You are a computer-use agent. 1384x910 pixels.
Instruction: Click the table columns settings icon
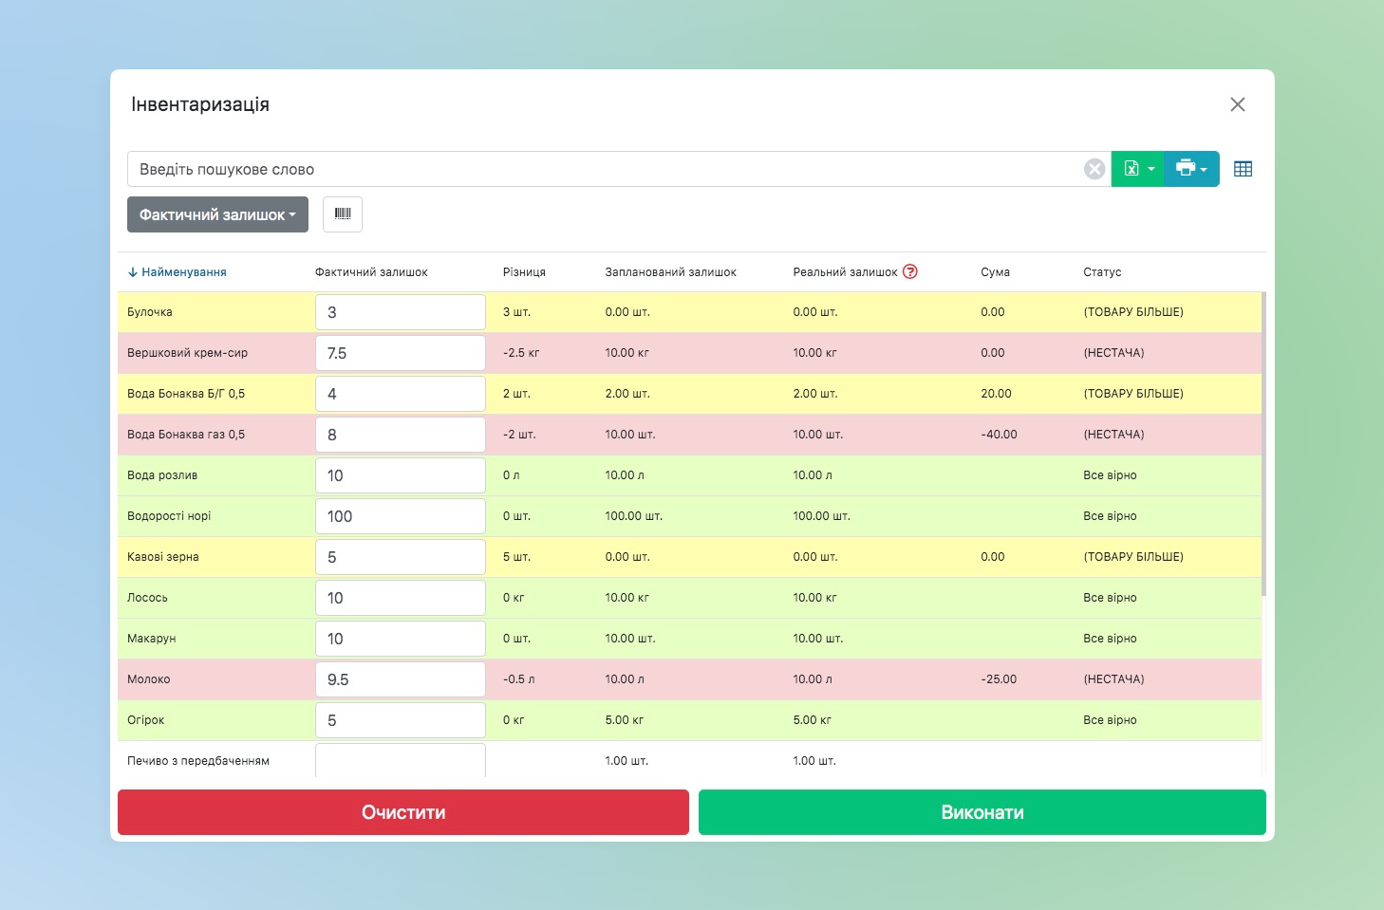click(x=1243, y=169)
